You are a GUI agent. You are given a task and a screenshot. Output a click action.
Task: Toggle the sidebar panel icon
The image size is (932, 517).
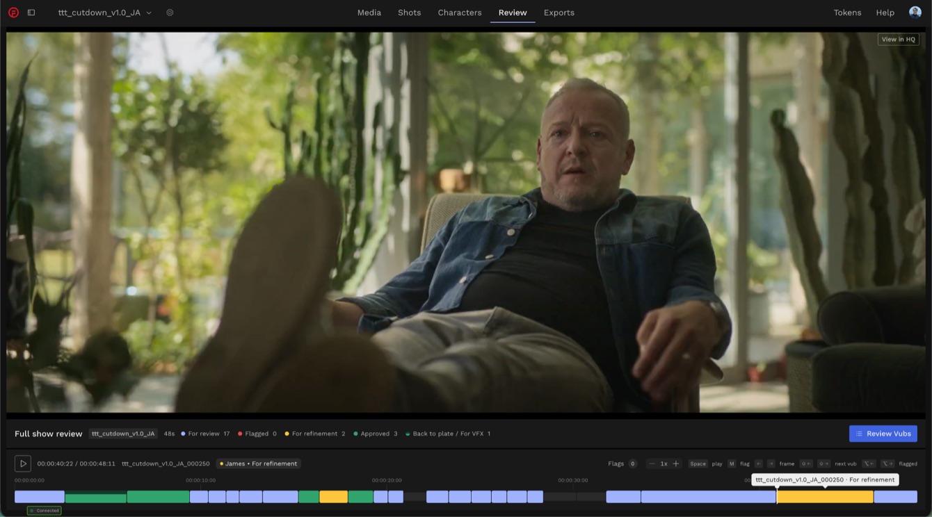[31, 13]
